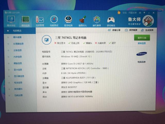Click the 复制信息 copy info link
The width and height of the screenshot is (165, 124).
coord(142,43)
